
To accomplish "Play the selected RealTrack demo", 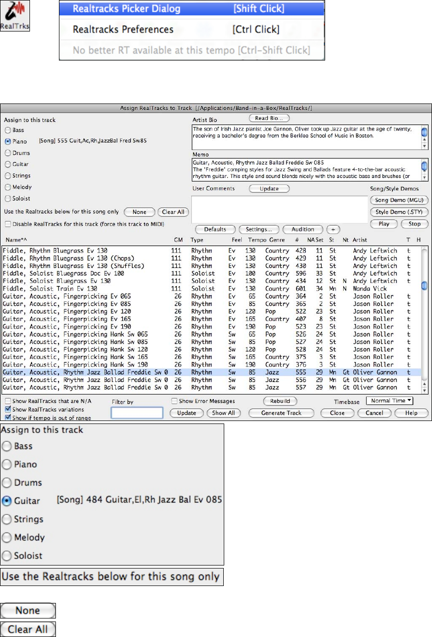I will pyautogui.click(x=384, y=224).
